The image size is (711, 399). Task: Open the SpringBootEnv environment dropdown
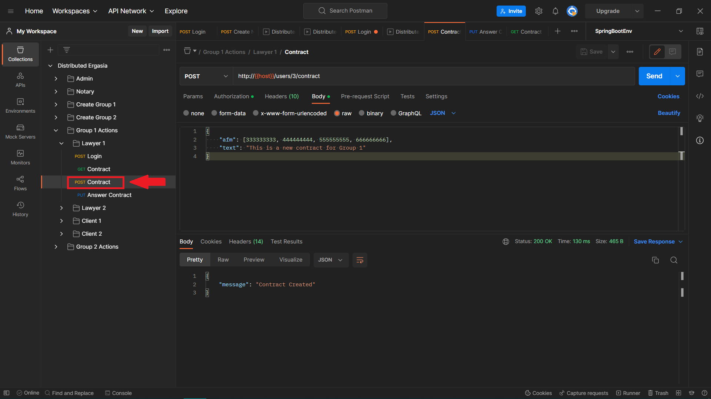point(639,31)
